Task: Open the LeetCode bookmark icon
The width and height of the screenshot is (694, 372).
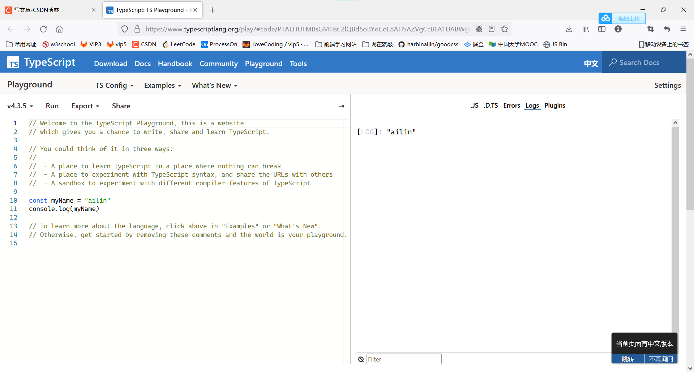Action: [166, 44]
